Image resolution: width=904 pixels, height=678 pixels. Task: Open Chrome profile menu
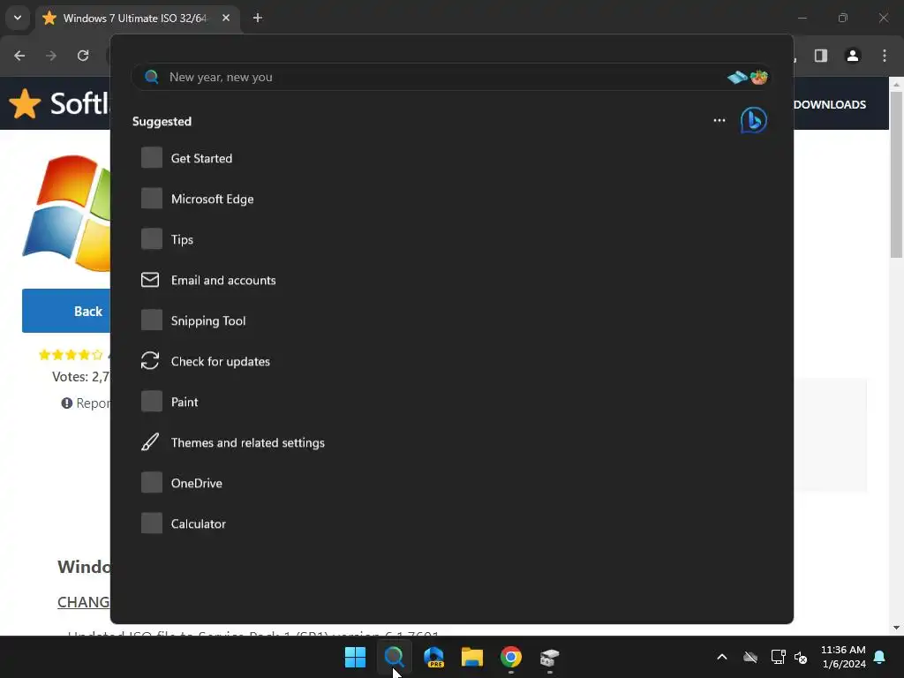click(853, 56)
